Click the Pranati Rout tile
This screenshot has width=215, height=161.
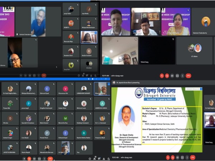[47, 133]
